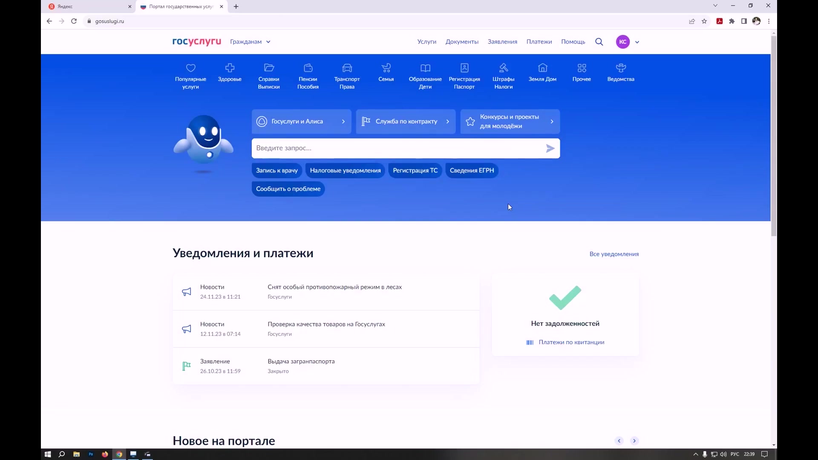Open Образование Дети category

[x=425, y=76]
